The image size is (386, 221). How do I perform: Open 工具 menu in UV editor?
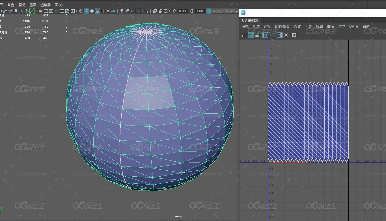click(309, 26)
